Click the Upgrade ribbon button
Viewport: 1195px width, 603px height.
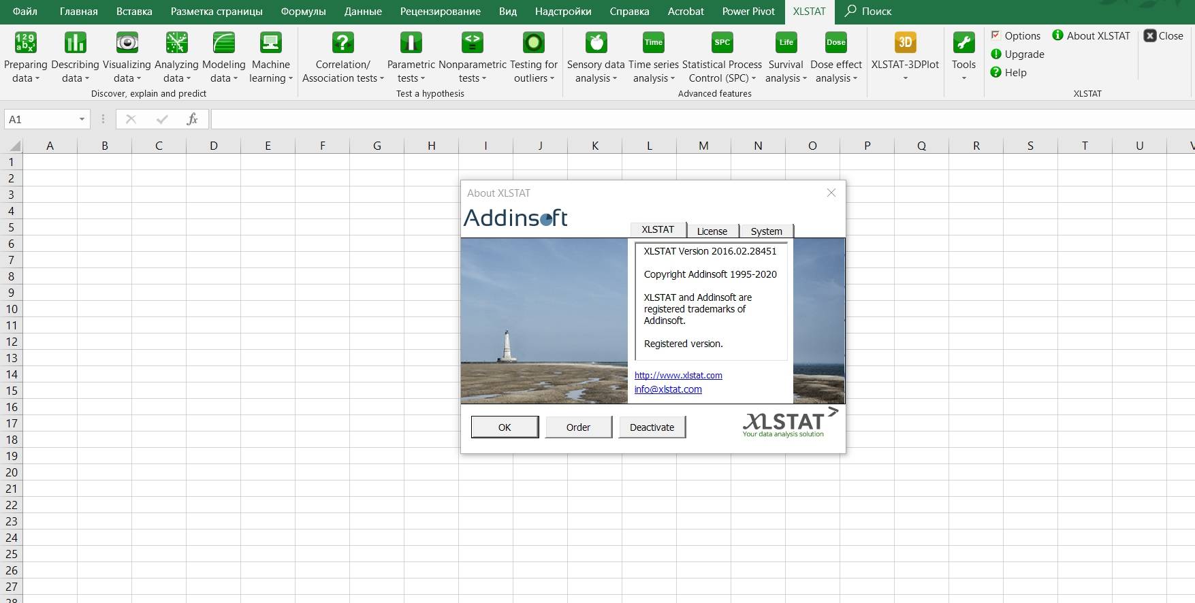tap(1017, 54)
